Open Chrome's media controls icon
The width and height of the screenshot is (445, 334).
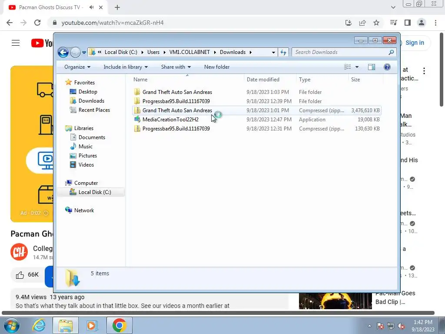tap(394, 23)
